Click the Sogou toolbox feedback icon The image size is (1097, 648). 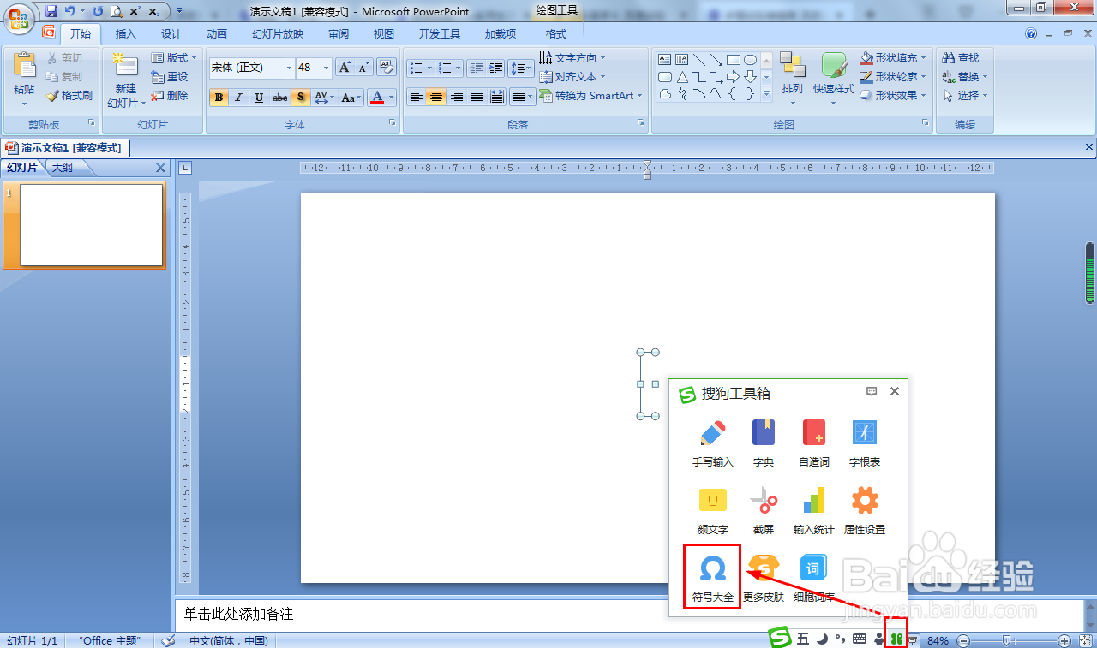pos(872,391)
